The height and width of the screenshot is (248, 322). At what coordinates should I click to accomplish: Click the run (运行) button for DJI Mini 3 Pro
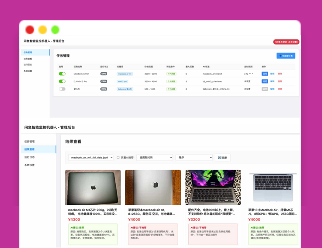point(265,81)
